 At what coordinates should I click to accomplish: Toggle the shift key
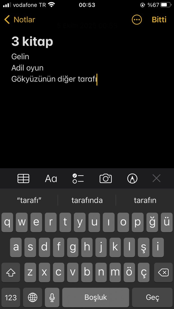(11, 272)
